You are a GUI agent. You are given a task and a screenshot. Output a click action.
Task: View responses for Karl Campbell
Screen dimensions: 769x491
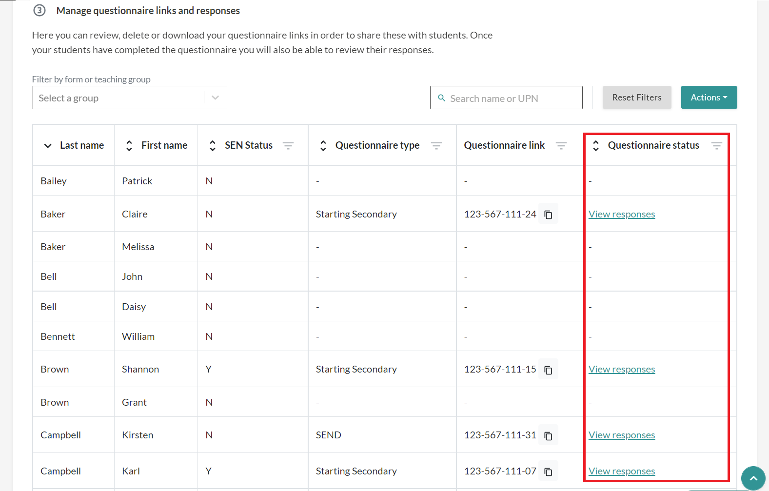(x=622, y=471)
